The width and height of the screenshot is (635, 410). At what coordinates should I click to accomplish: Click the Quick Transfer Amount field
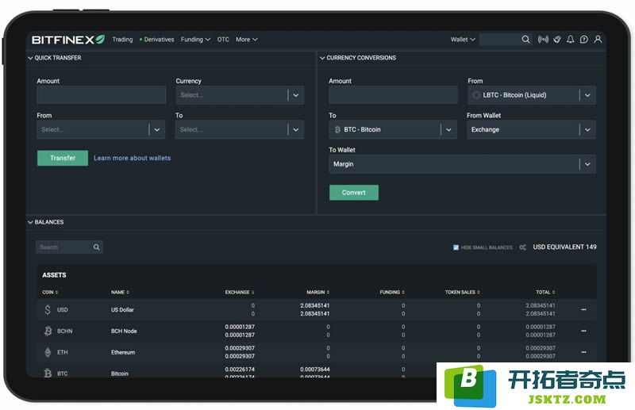click(x=102, y=95)
